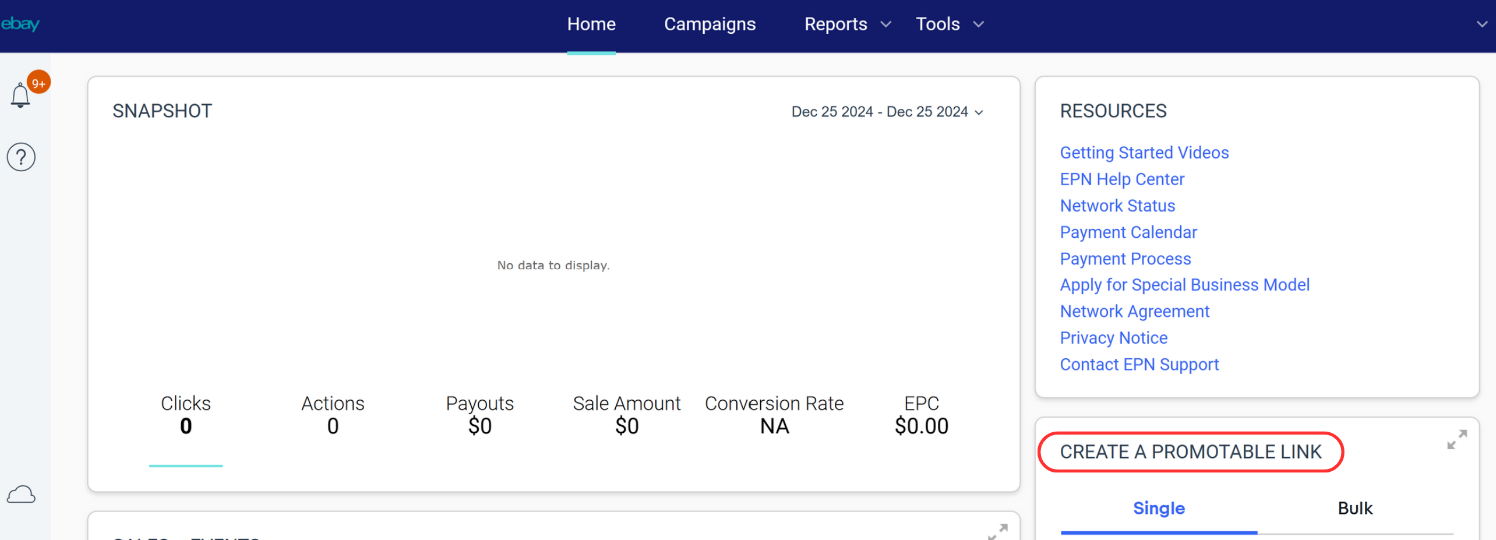Open Network Agreement link

[1135, 312]
